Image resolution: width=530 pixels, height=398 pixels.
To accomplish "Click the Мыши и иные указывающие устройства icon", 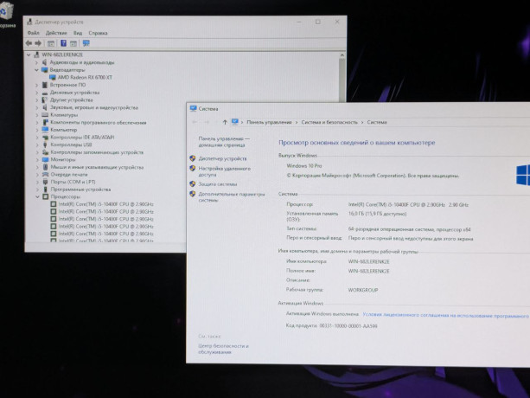I will [45, 167].
